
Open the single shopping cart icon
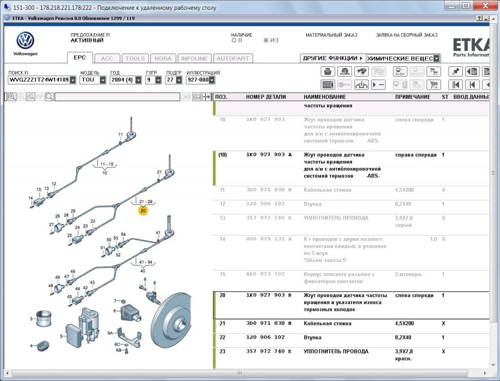tap(434, 85)
